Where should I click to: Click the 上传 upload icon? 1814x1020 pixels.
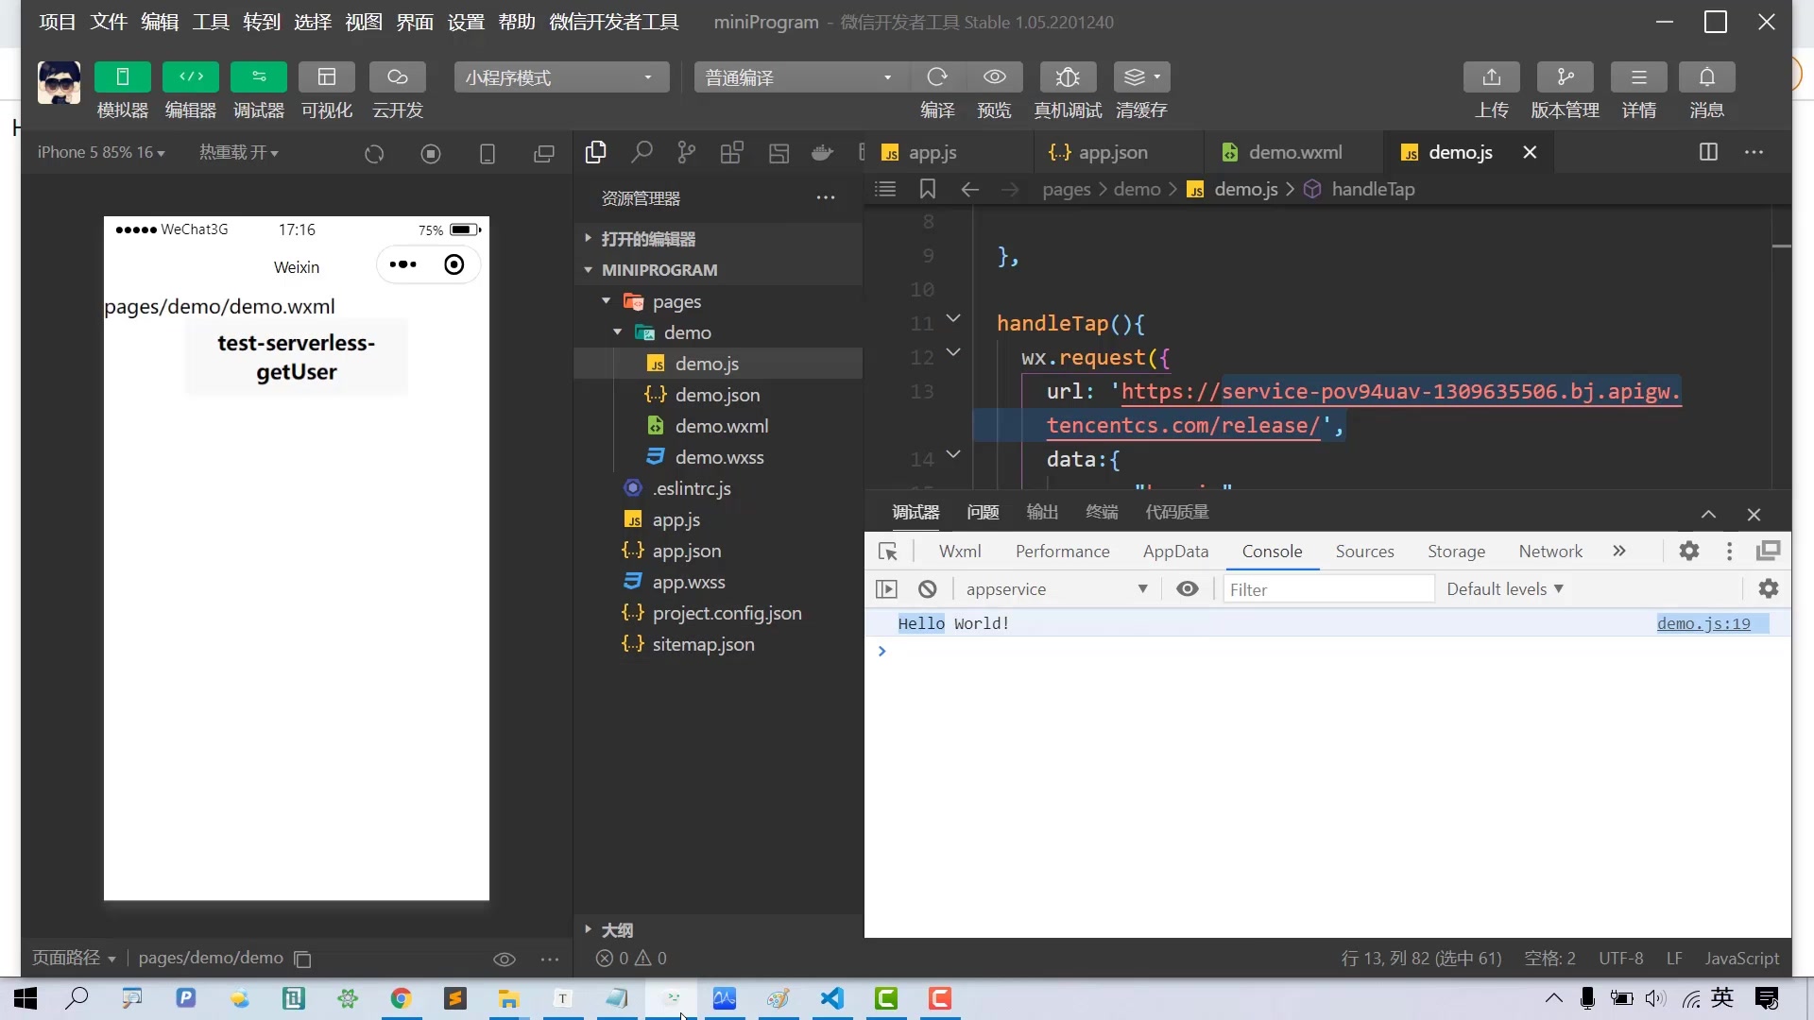click(1492, 76)
